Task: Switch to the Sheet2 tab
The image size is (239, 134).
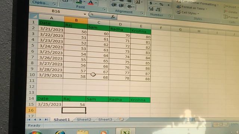Action: pos(84,119)
